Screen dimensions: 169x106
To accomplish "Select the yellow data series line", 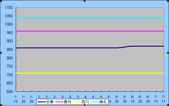I will pos(90,73).
